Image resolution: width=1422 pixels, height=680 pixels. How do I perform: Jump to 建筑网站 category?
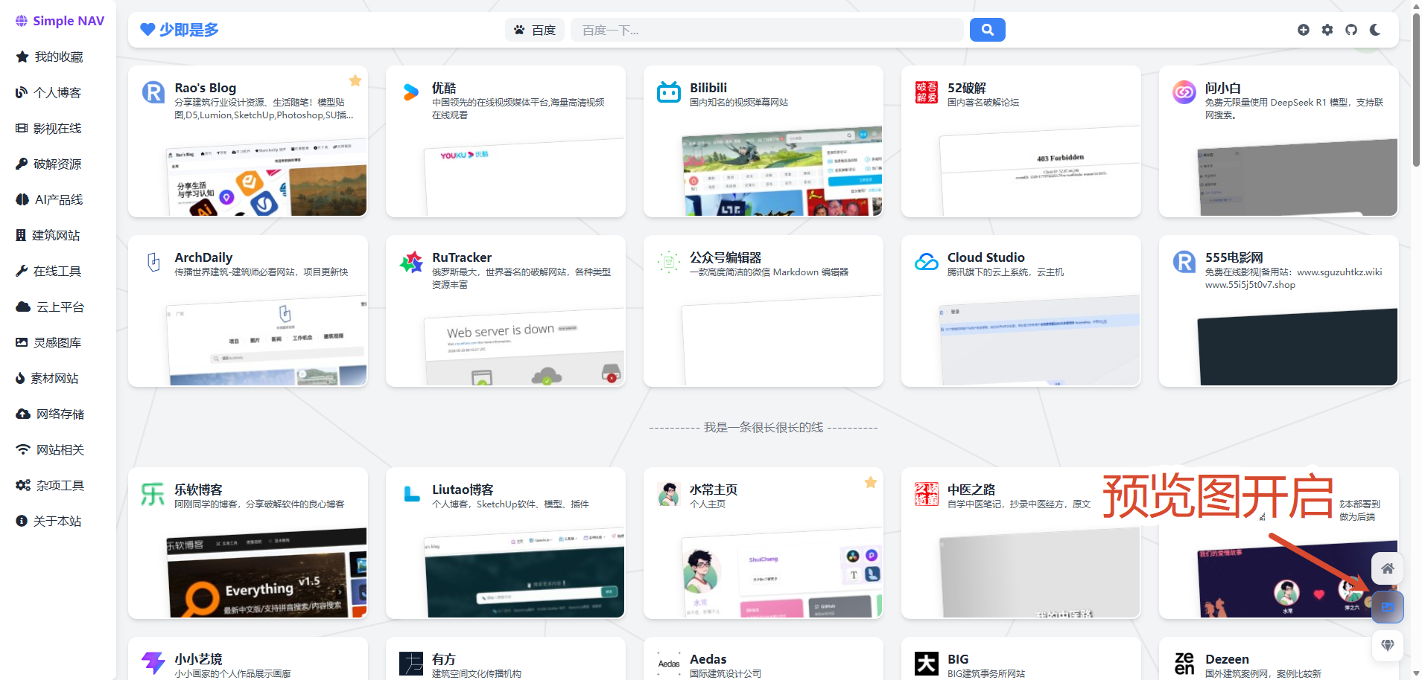pyautogui.click(x=48, y=235)
